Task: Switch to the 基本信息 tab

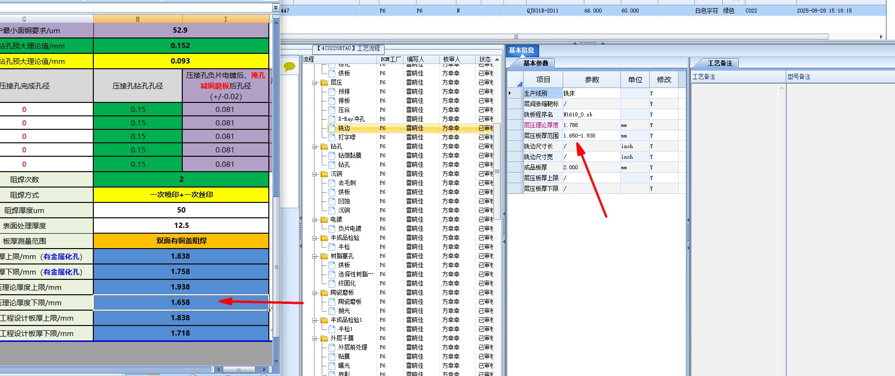Action: tap(522, 50)
